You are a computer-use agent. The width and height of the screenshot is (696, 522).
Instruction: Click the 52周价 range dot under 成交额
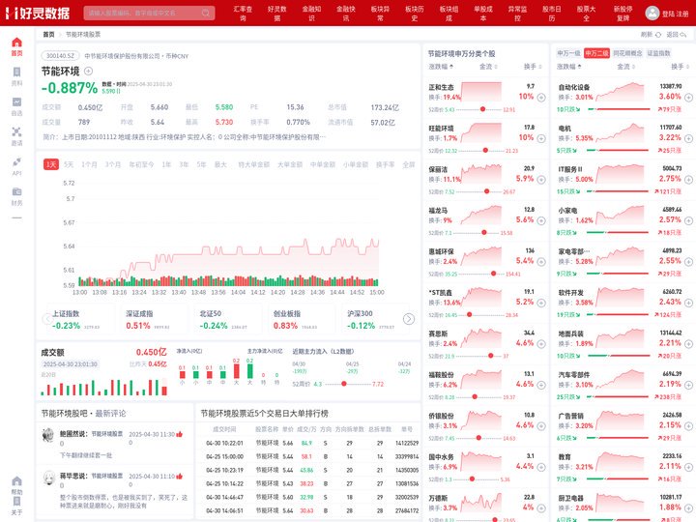click(343, 384)
